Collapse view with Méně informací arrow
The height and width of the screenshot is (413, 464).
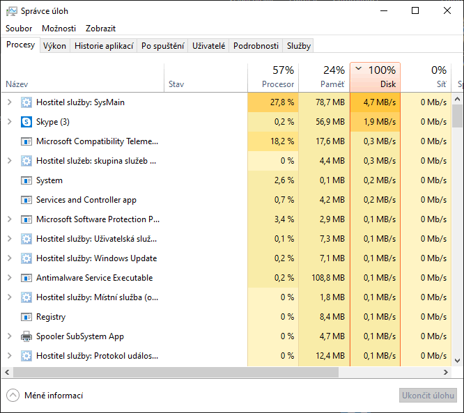[13, 396]
